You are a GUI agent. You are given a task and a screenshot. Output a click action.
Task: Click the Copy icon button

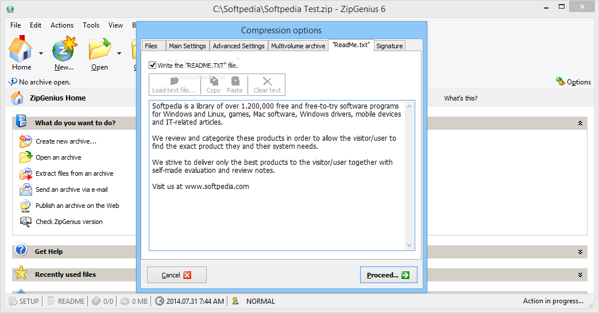click(x=214, y=81)
